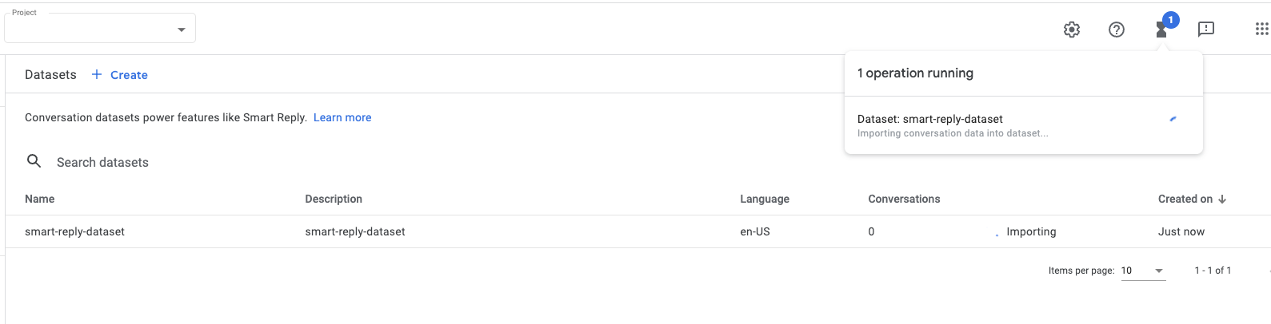Click the Importing status in the row
Viewport: 1271px width, 324px height.
point(1031,231)
